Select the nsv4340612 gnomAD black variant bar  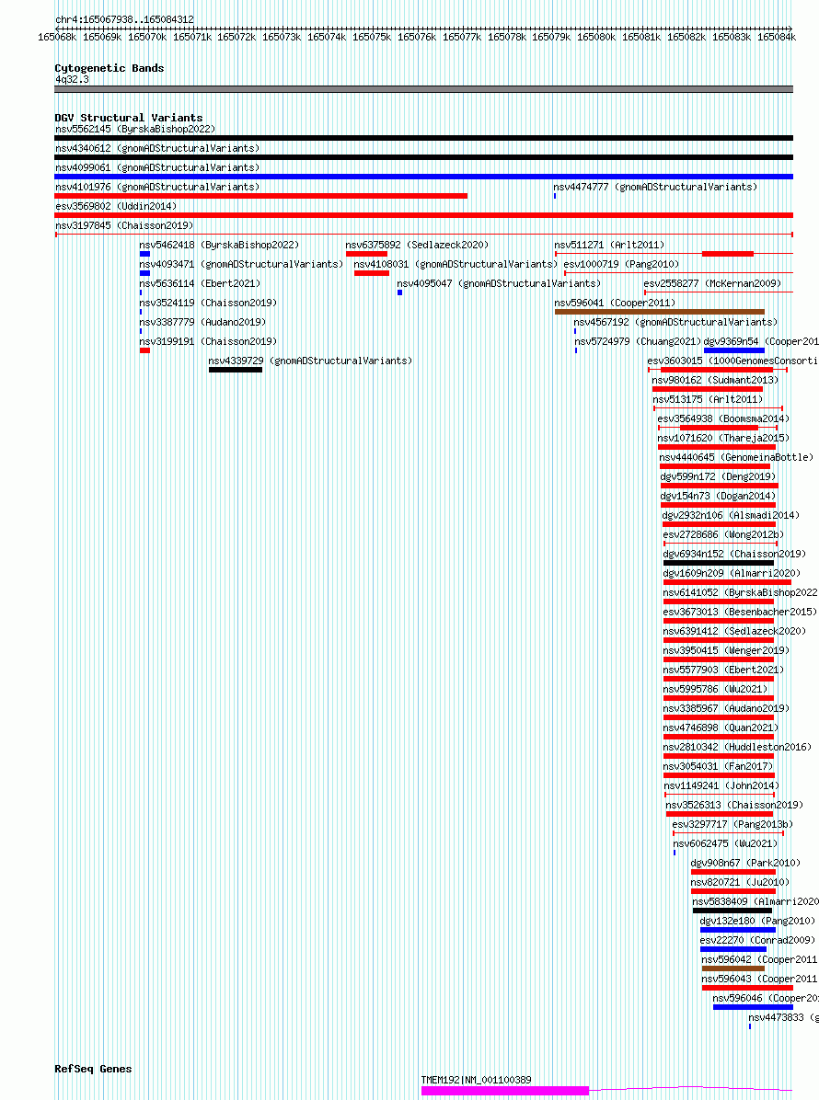424,157
